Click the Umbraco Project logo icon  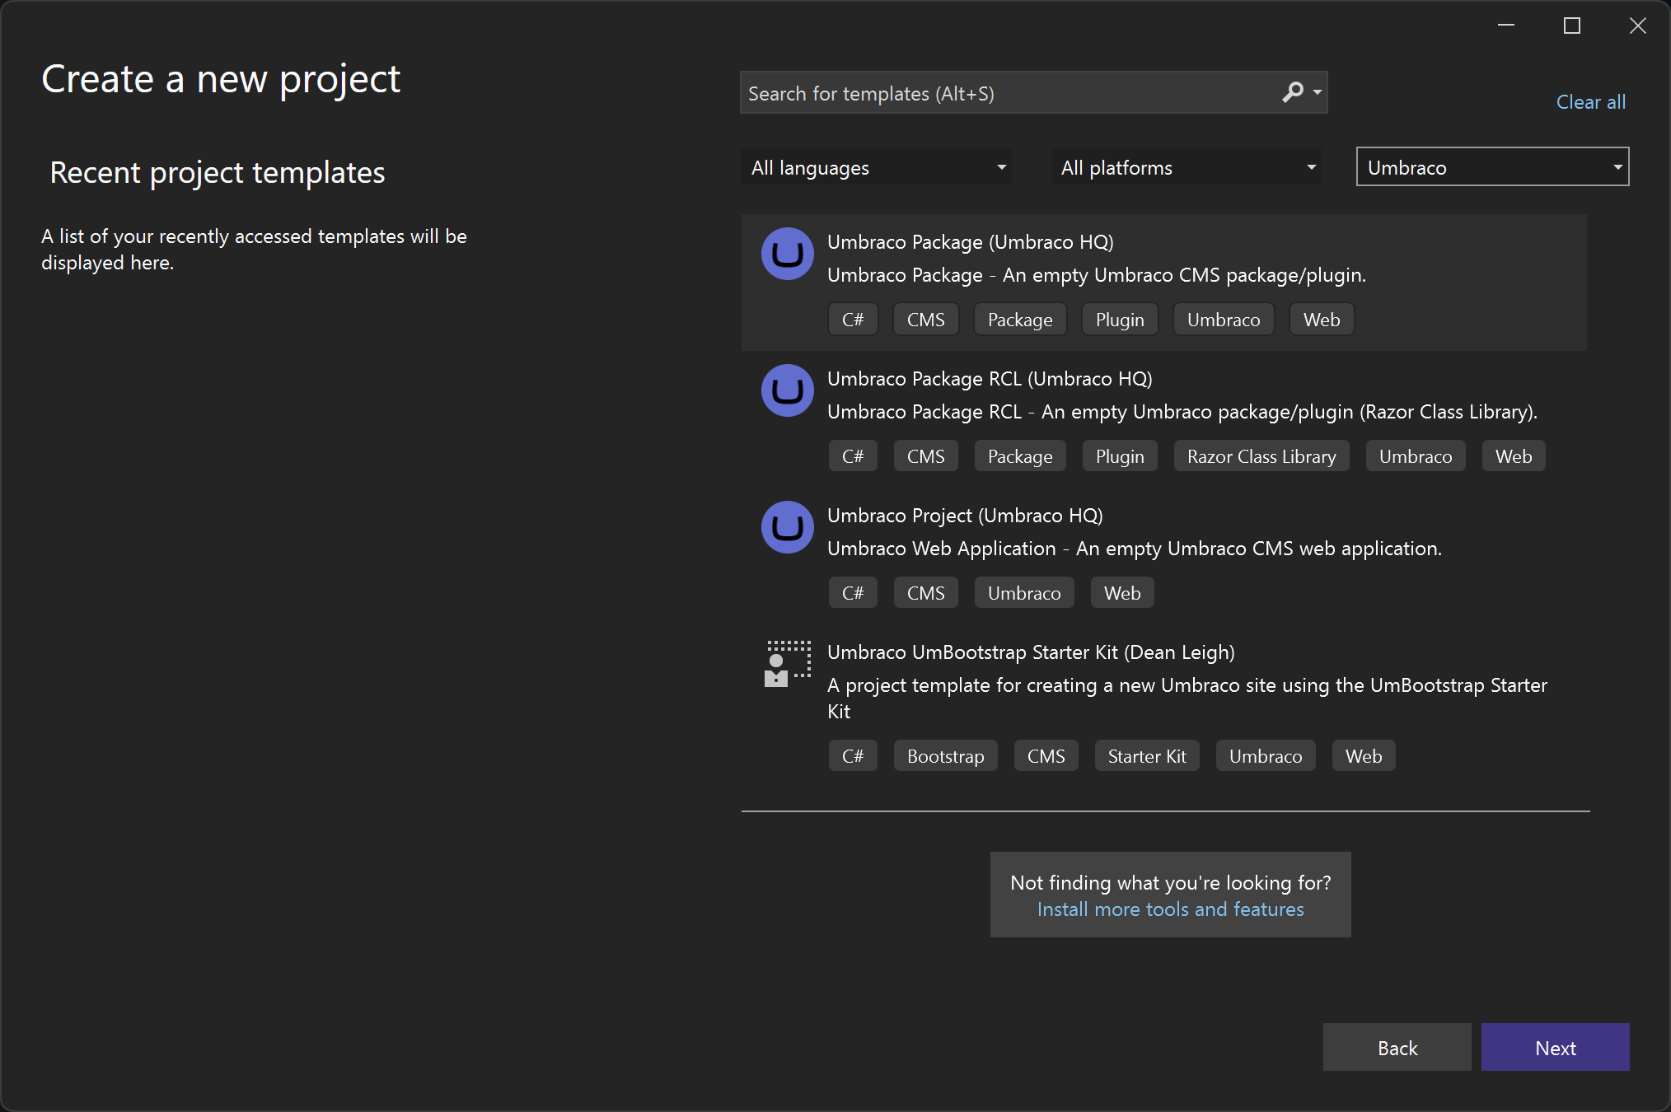coord(787,527)
